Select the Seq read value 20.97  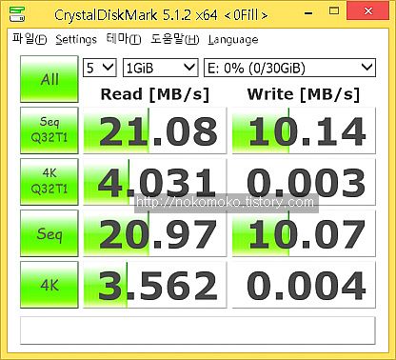tap(155, 233)
